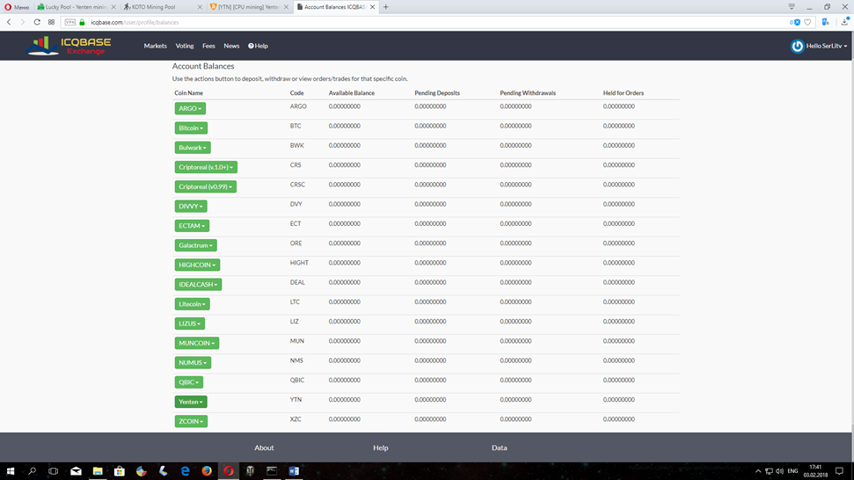Screen dimensions: 854x480
Task: Open the Help link in the navbar
Action: [x=259, y=47]
